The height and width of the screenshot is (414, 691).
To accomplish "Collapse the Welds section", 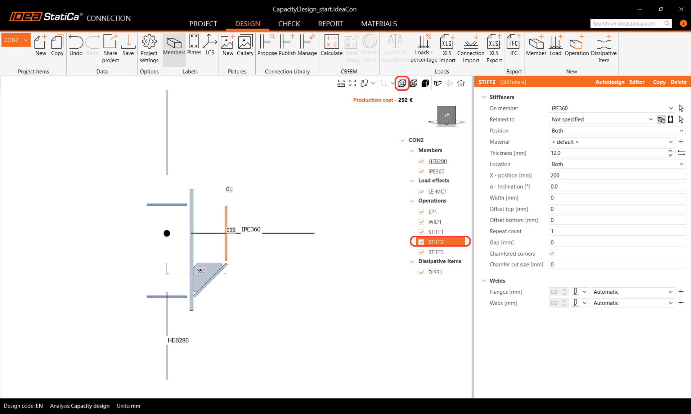I will pos(484,281).
